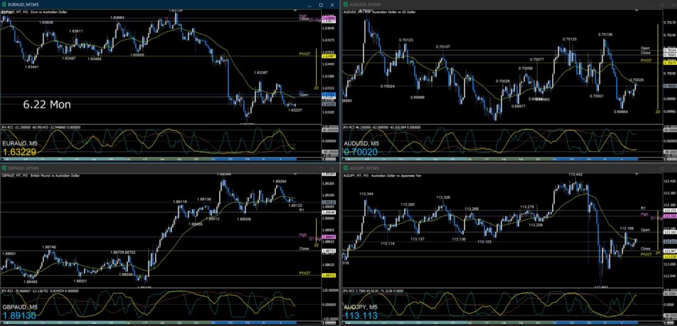677x326 pixels.
Task: Click swing high label 113.442
Action: (x=576, y=174)
